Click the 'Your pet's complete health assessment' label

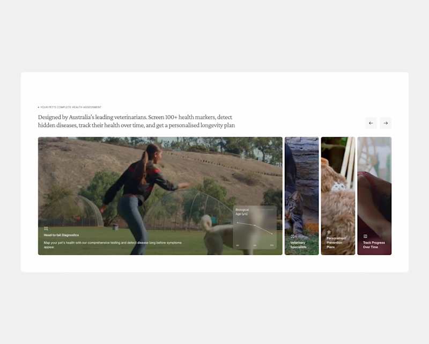[x=71, y=107]
